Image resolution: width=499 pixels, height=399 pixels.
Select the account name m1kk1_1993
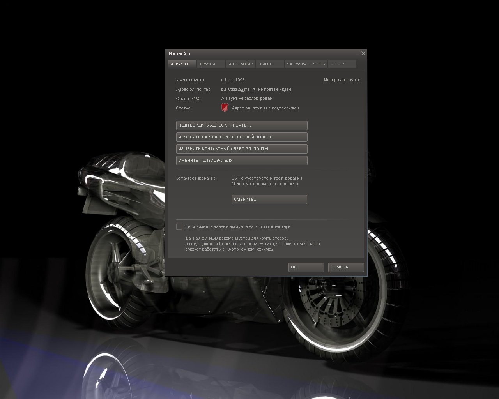[x=233, y=80]
